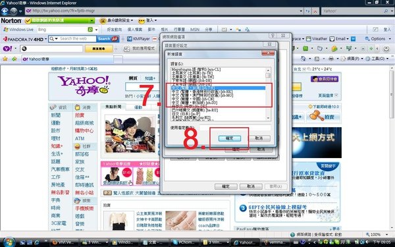Open the address bar history dropdown arrow

point(301,11)
